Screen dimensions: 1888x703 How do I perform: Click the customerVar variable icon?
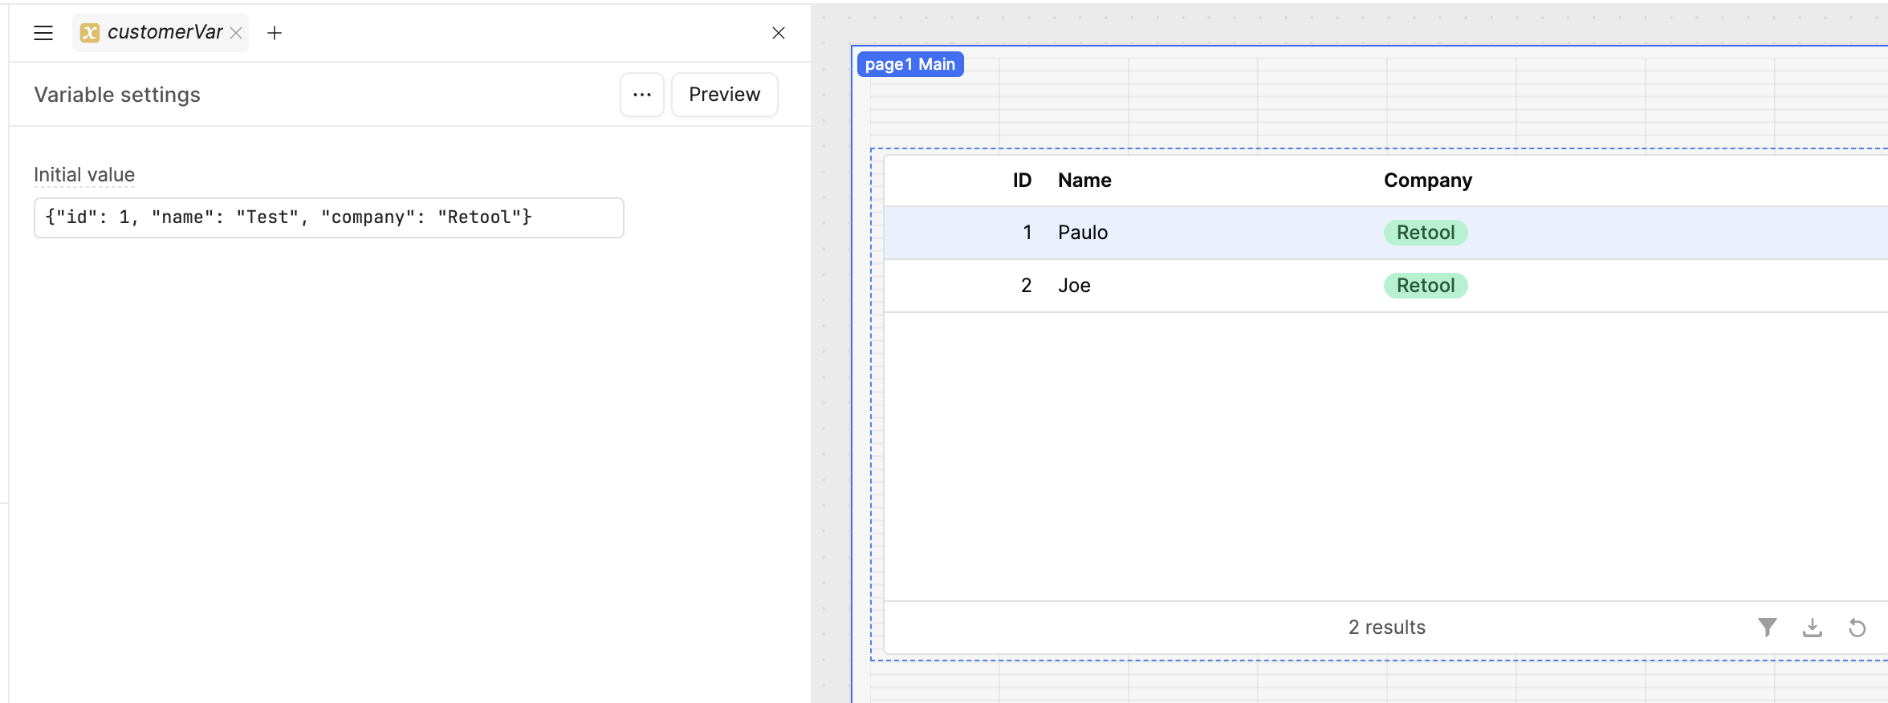[90, 33]
